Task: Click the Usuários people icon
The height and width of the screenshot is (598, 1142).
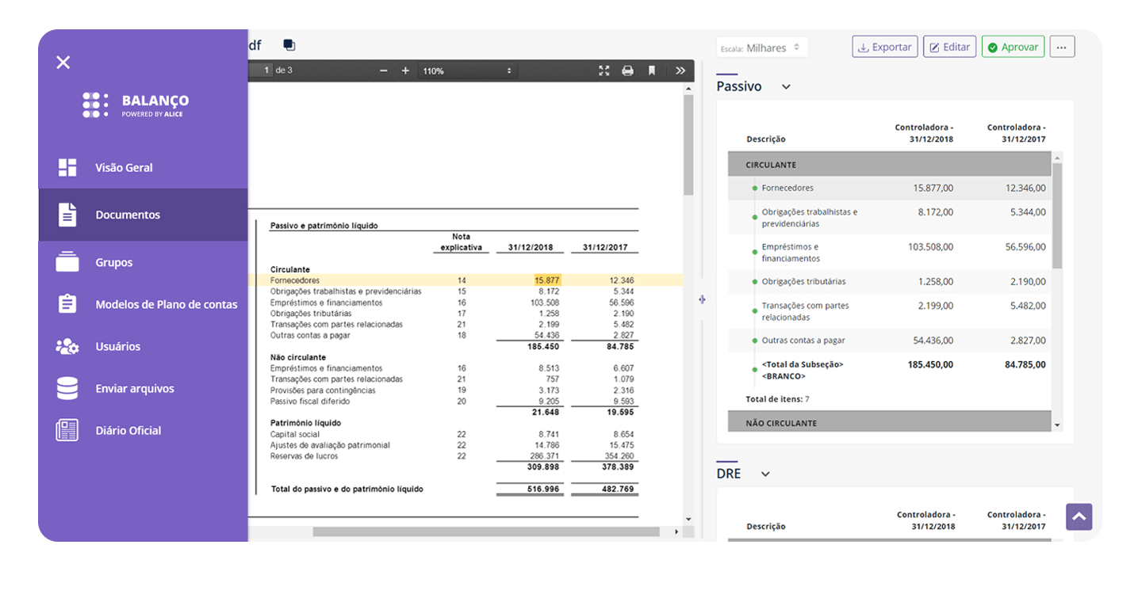Action: click(67, 346)
